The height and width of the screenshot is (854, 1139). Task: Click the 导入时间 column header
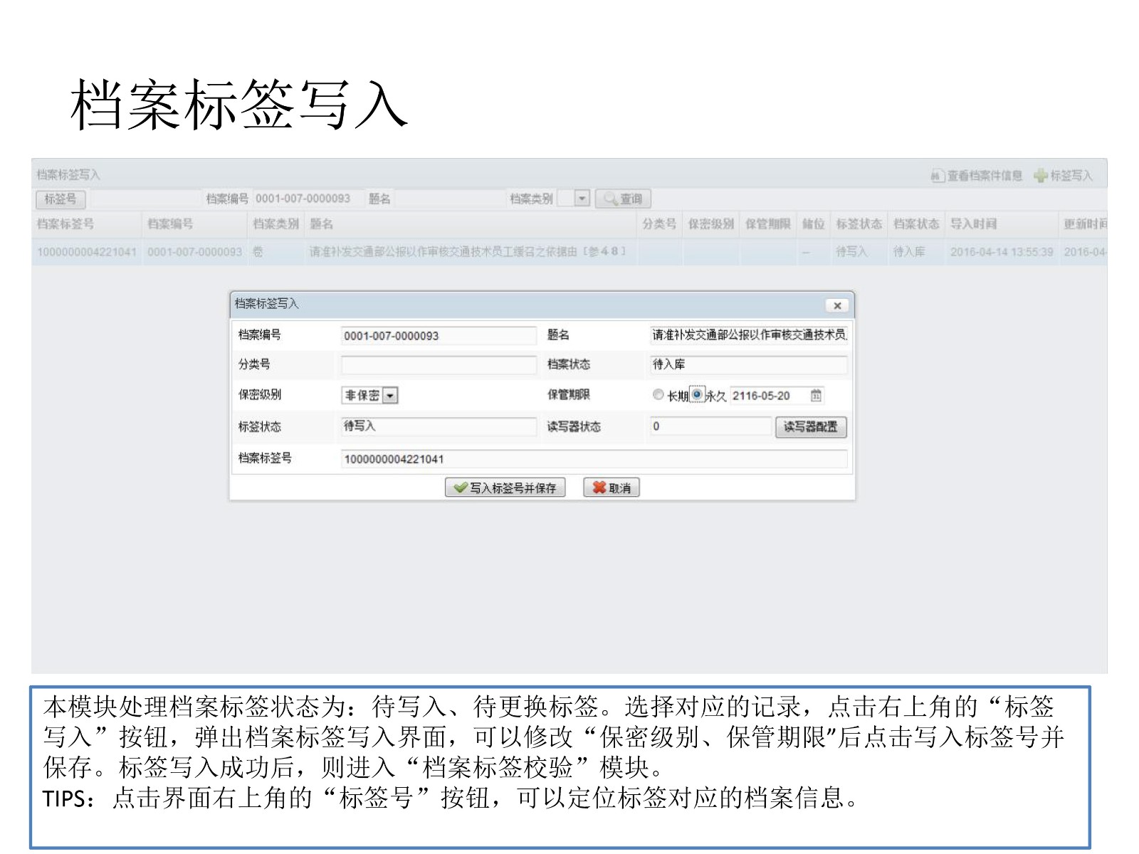(x=973, y=224)
